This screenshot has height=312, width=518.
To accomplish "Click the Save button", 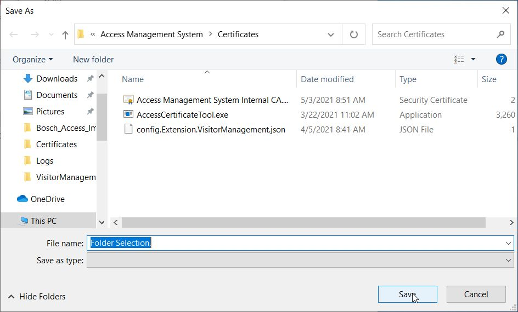I will coord(407,294).
